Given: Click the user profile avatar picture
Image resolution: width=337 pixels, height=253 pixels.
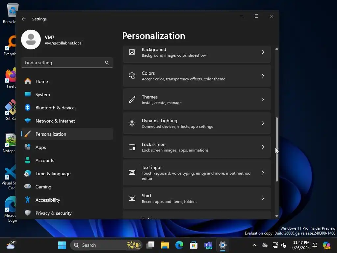Looking at the screenshot, I should pos(31,40).
